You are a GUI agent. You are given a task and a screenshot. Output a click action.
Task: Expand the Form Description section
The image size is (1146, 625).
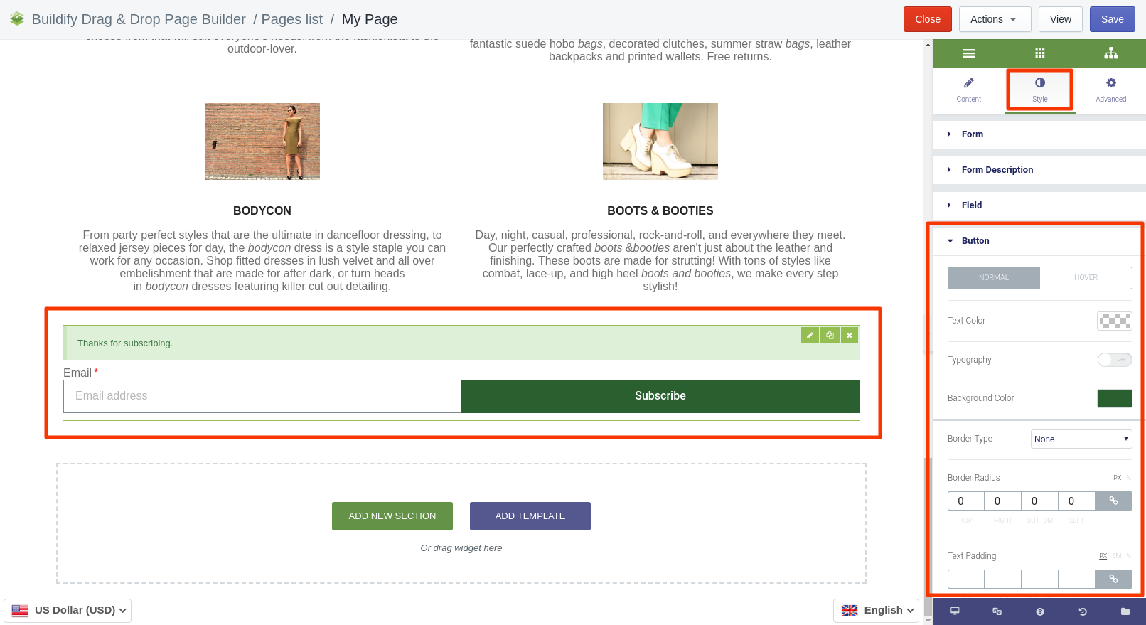tap(1039, 170)
